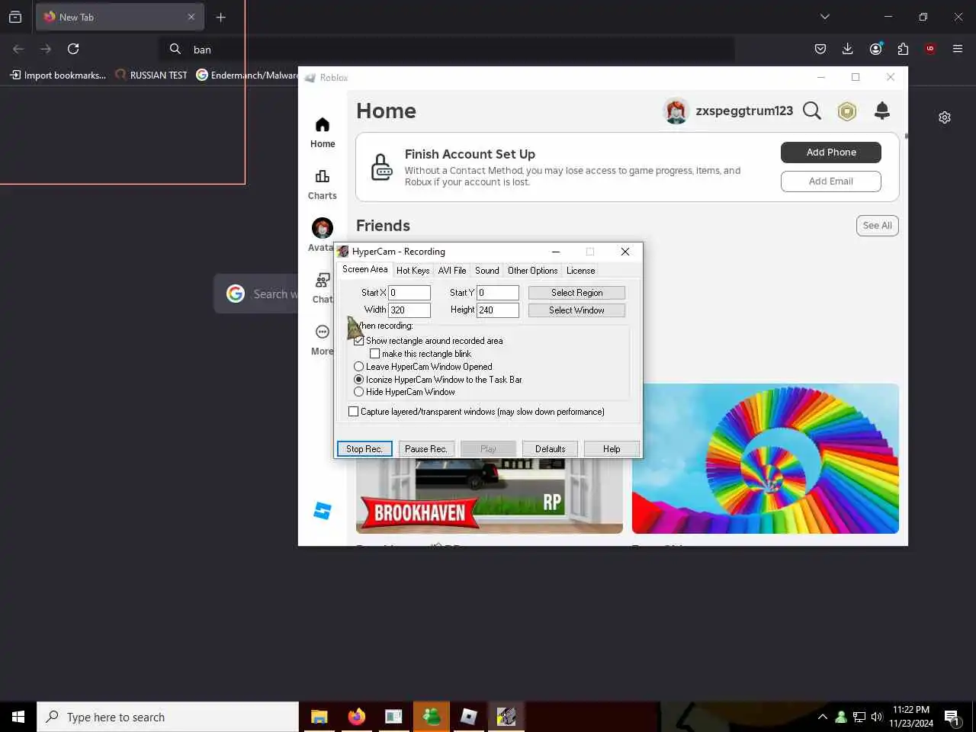Enable make this rectangle blink
This screenshot has width=976, height=732.
pos(421,354)
